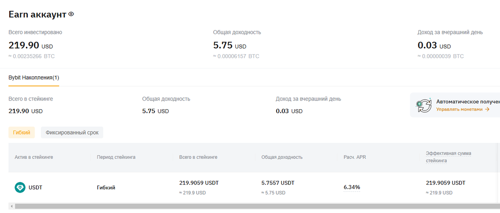Viewport: 500px width, 213px height.
Task: Open the Bybit Накопления(1) tab
Action: click(x=34, y=78)
